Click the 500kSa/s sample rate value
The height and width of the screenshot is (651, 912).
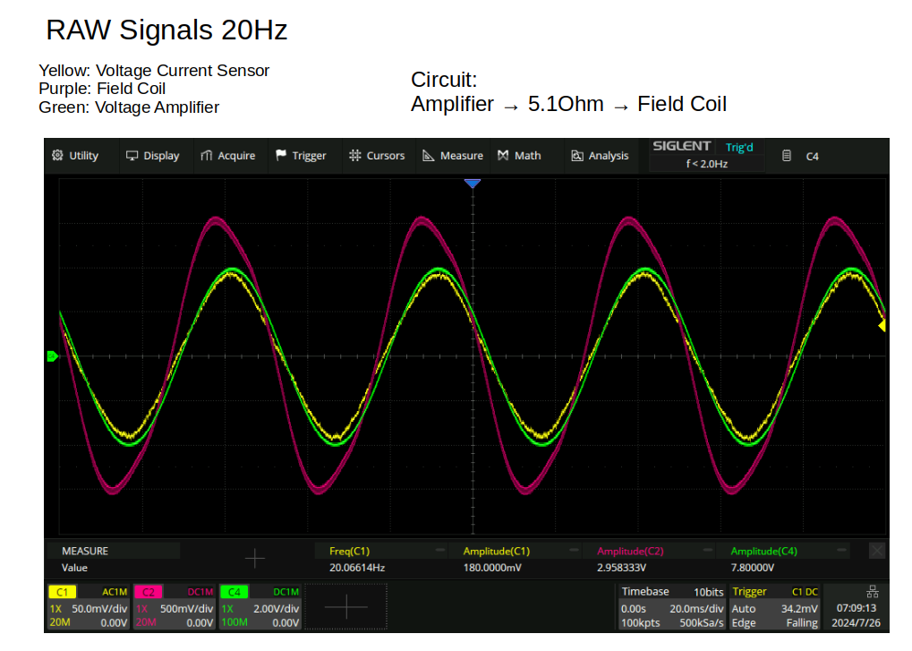point(702,623)
